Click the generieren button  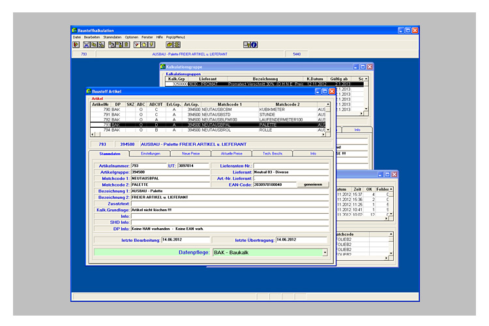313,185
